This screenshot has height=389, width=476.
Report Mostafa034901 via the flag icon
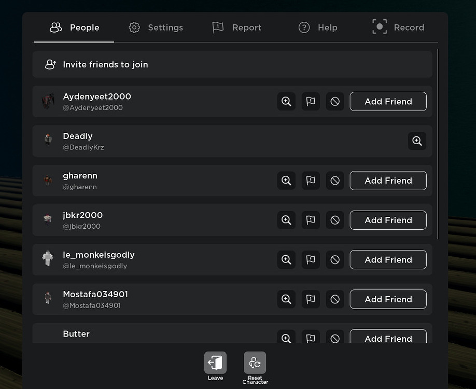(x=311, y=299)
